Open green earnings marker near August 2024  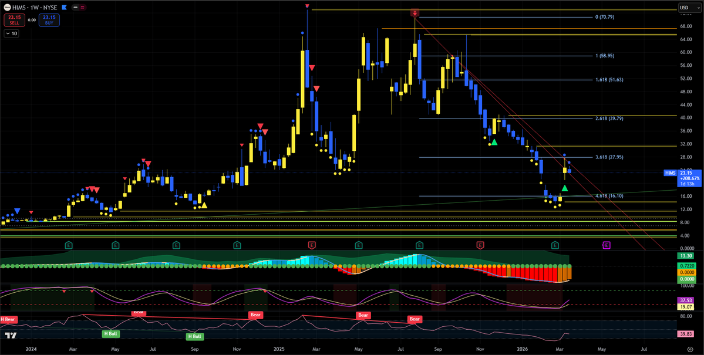[x=177, y=245]
